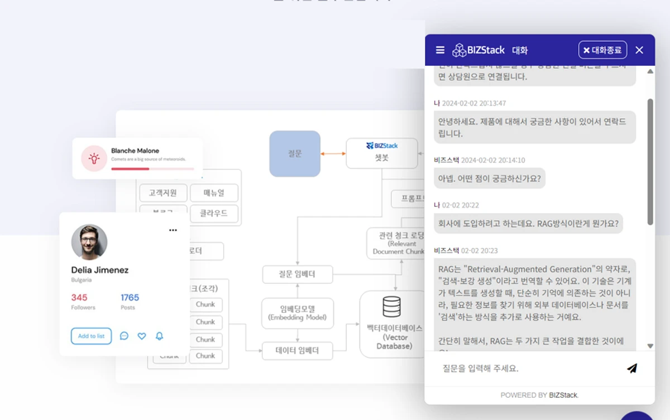Image resolution: width=670 pixels, height=420 pixels.
Task: Close the BIZStack chat window
Action: (639, 50)
